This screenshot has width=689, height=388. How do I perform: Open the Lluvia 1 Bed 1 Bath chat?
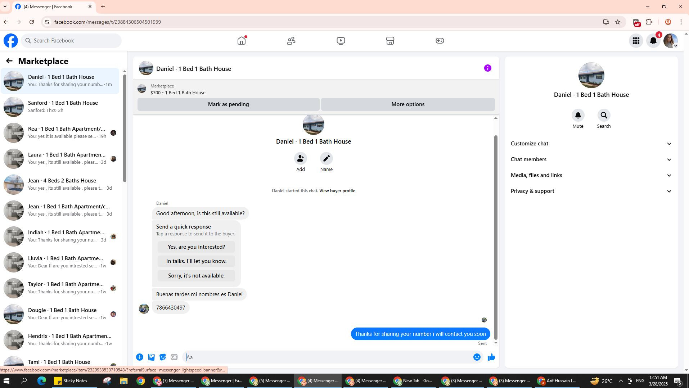point(60,262)
